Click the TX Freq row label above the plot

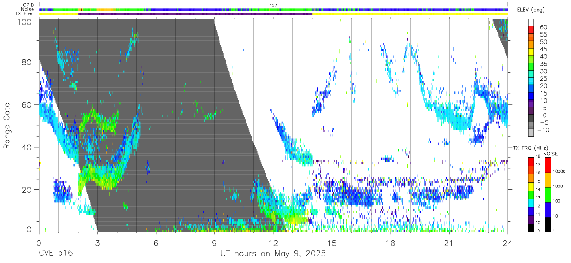[x=25, y=13]
